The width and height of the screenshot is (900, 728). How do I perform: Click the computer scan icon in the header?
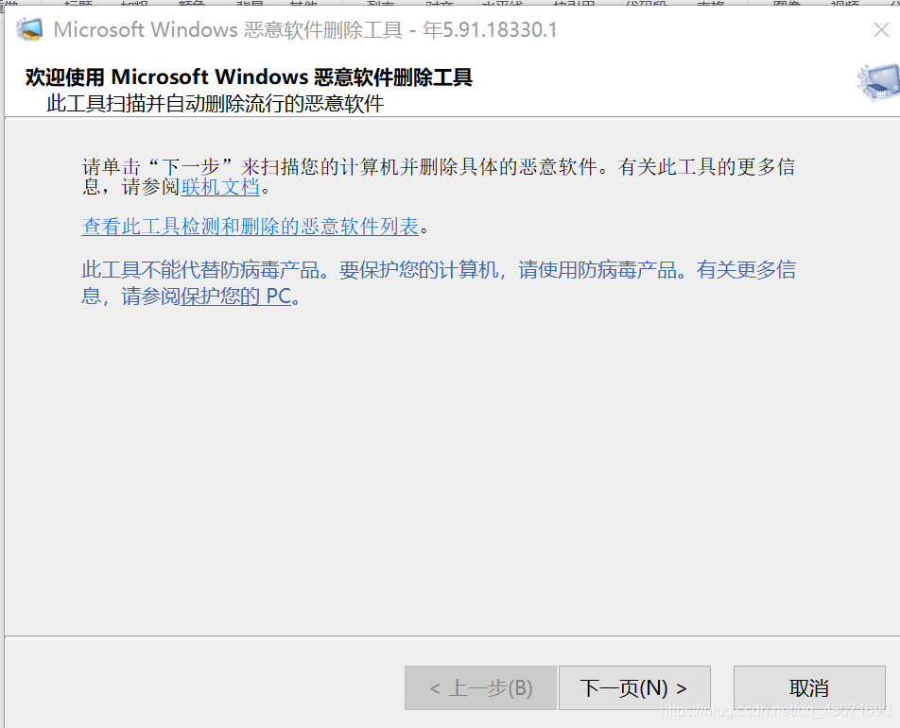click(x=878, y=82)
